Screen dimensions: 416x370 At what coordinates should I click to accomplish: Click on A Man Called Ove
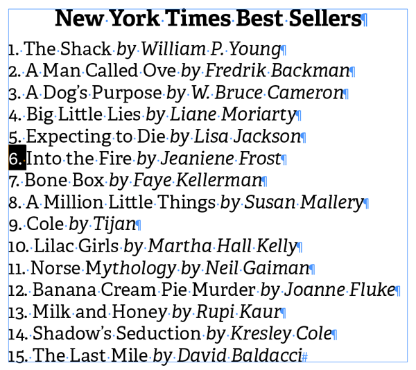(x=101, y=71)
